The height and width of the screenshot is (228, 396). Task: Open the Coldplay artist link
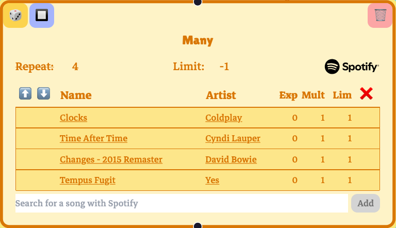[223, 118]
